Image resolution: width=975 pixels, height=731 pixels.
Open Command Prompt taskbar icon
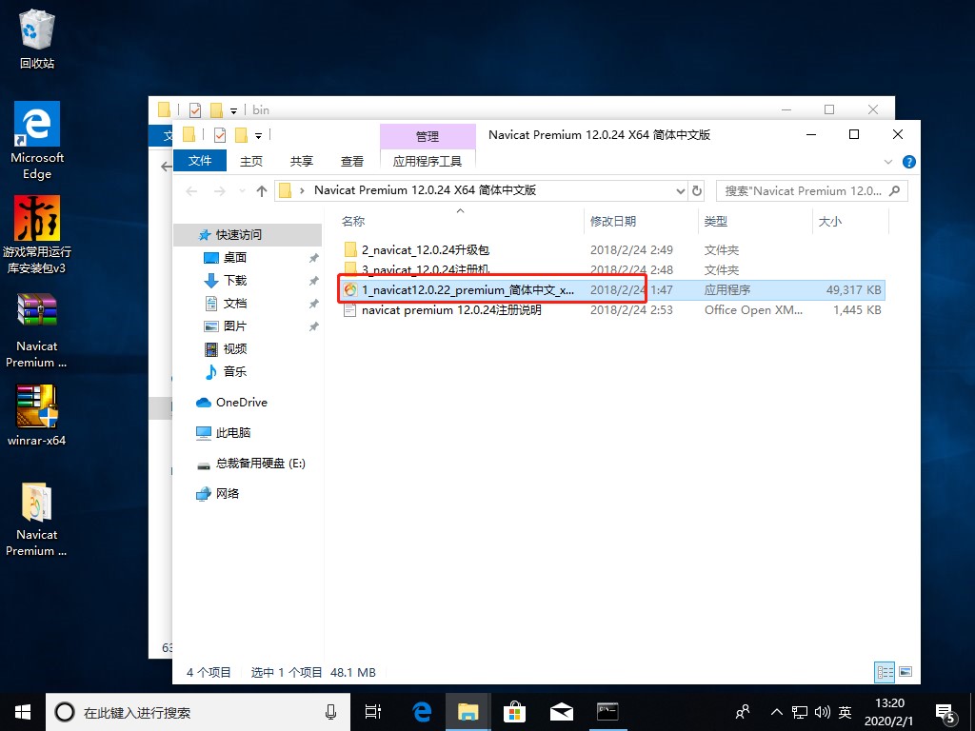[x=607, y=712]
